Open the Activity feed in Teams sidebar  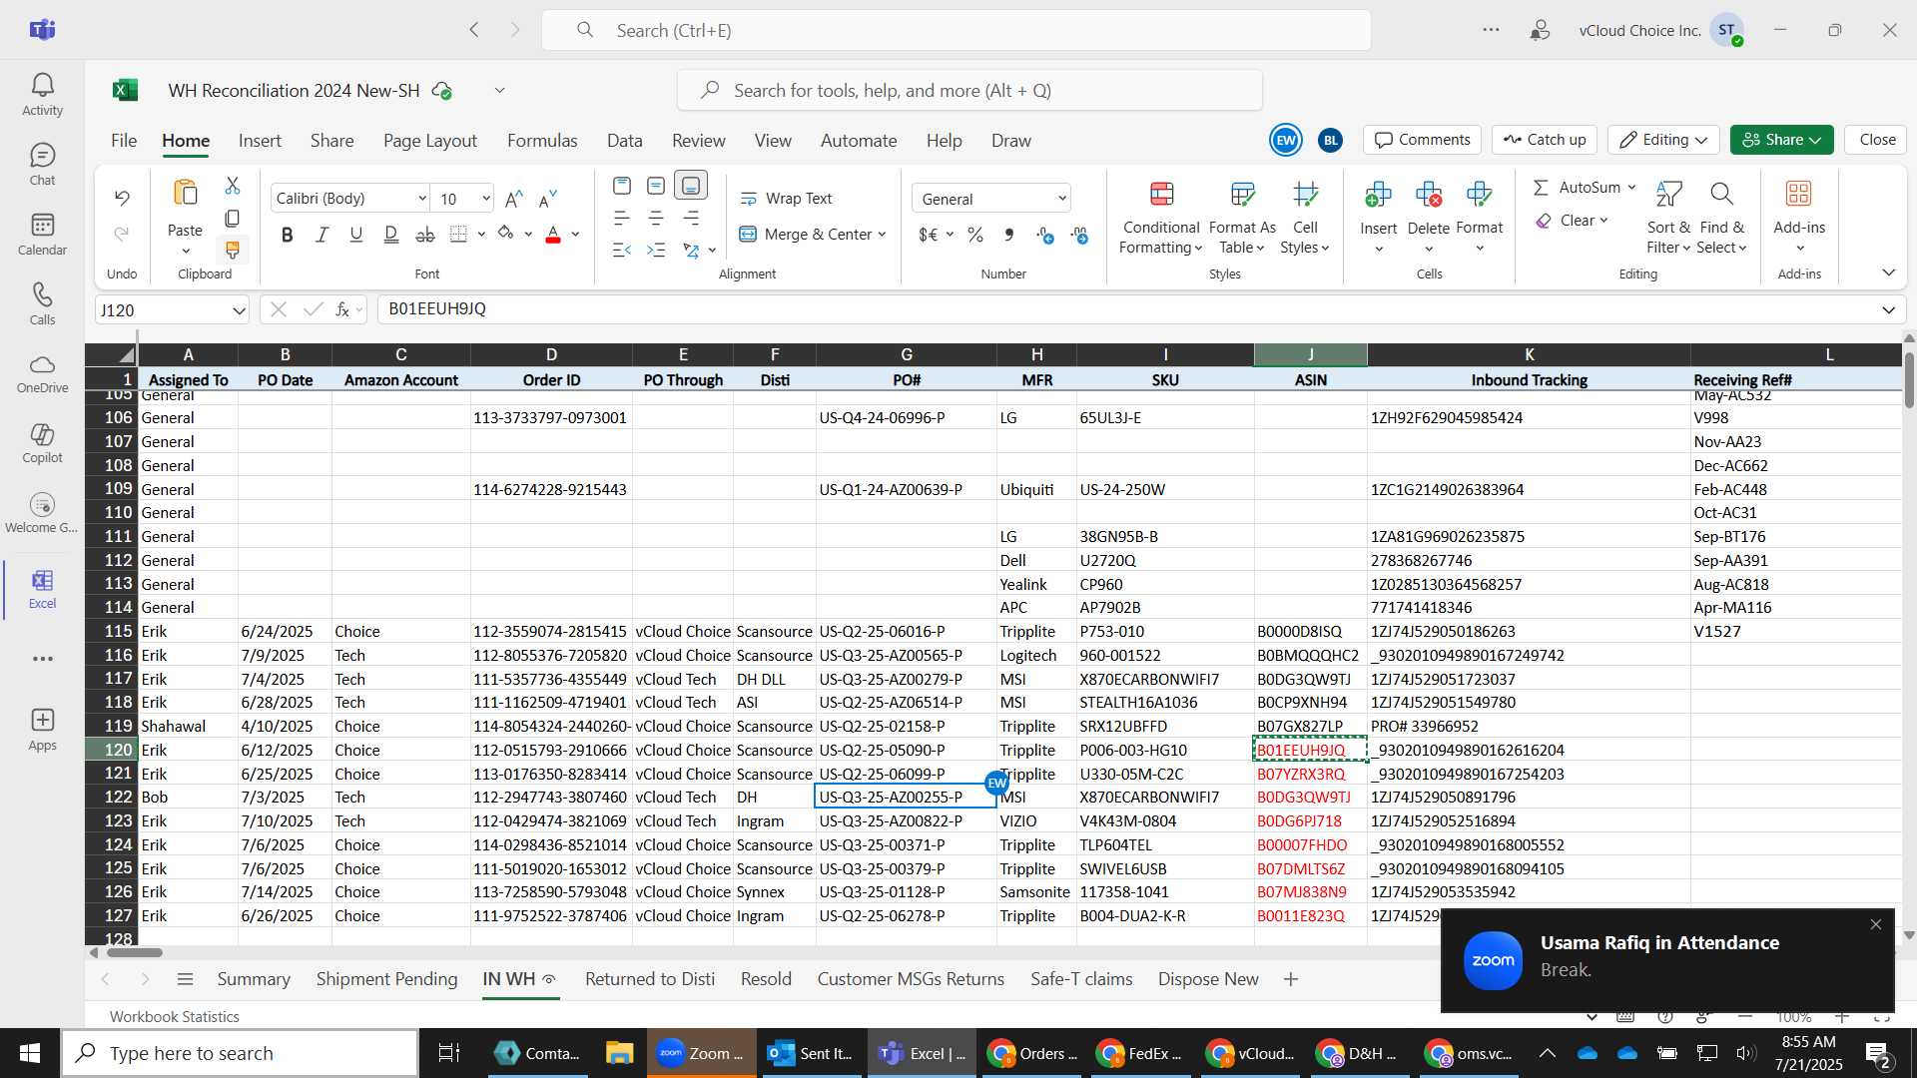pyautogui.click(x=42, y=95)
